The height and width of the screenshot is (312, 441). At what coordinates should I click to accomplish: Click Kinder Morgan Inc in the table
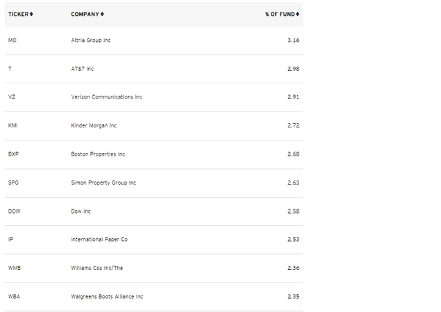click(93, 125)
